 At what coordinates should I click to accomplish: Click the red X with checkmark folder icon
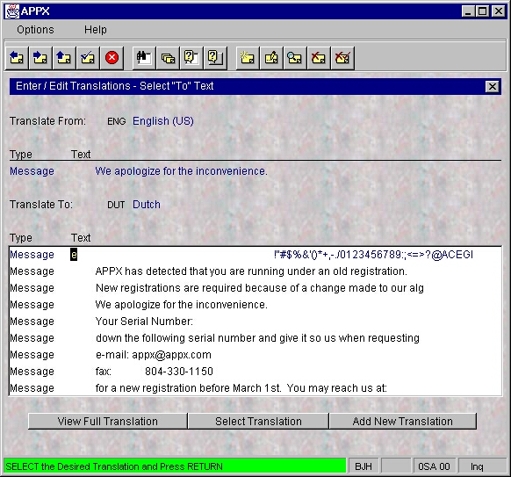342,58
